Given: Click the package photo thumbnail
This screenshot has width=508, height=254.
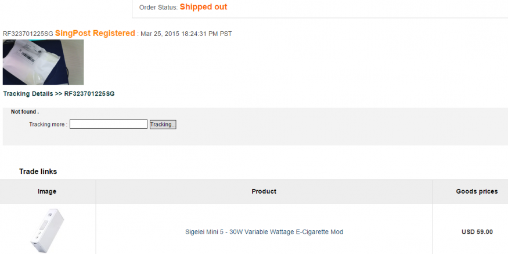Looking at the screenshot, I should (43, 62).
